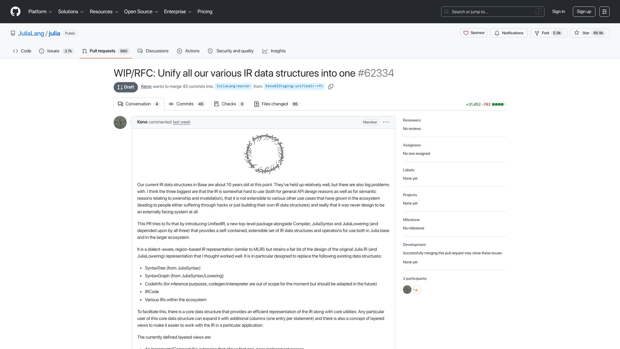Expand the Enterprise menu
The image size is (620, 349).
(x=178, y=12)
